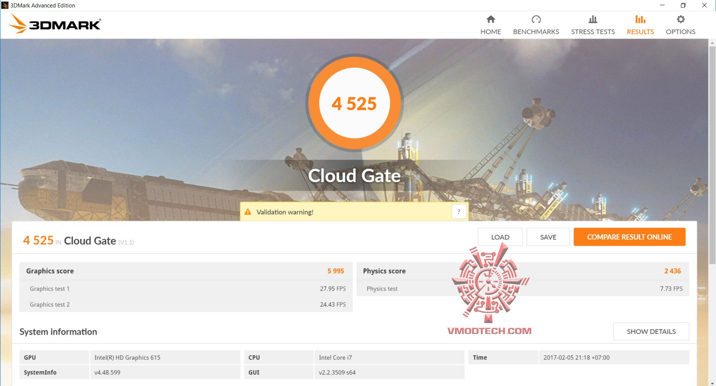Click the Stress Tests bar chart icon
Screen dimensions: 716x386
click(x=593, y=19)
